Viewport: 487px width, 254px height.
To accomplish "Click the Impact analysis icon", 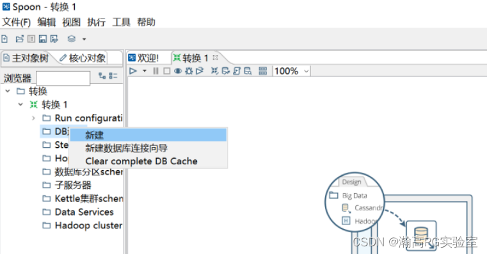I will pyautogui.click(x=226, y=71).
